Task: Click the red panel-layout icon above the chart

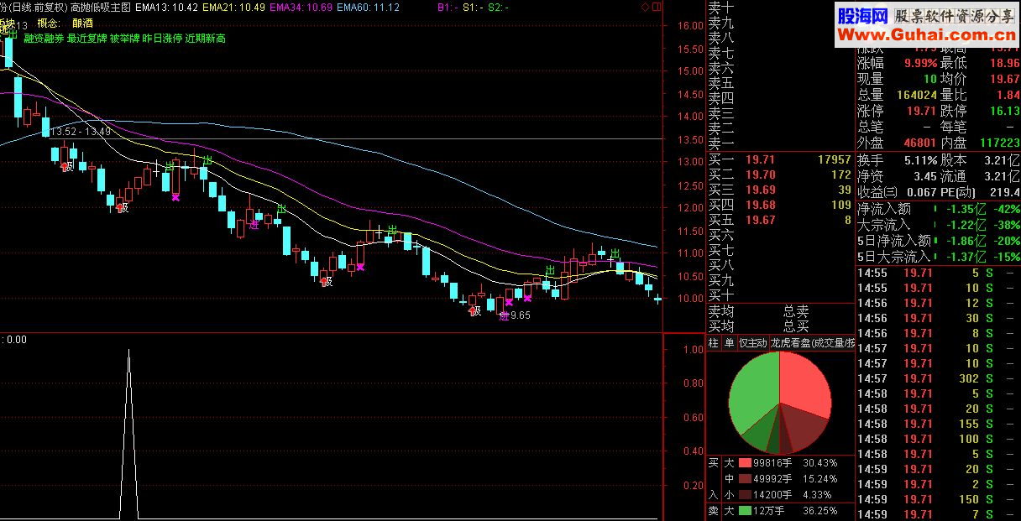Action: [655, 7]
